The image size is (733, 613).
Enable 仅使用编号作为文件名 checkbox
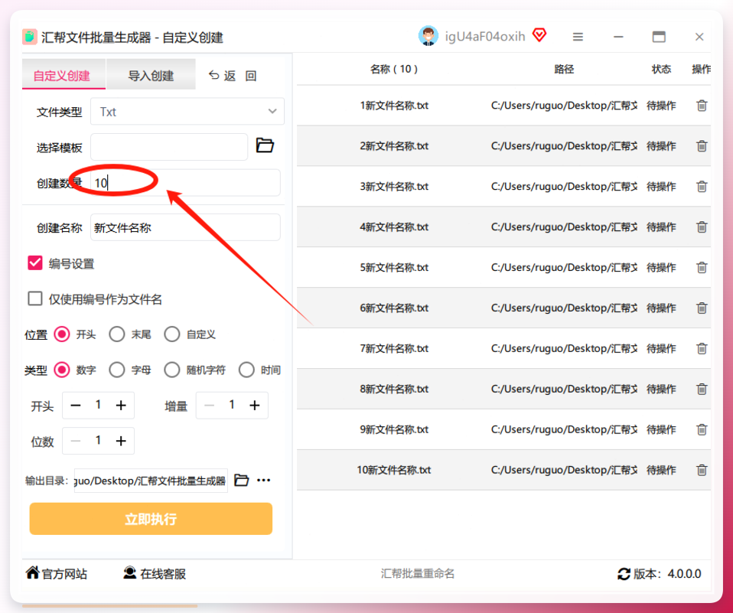(35, 298)
